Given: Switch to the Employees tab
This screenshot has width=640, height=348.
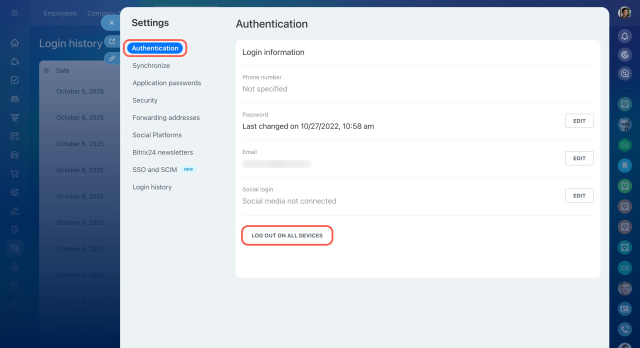Looking at the screenshot, I should [x=60, y=13].
